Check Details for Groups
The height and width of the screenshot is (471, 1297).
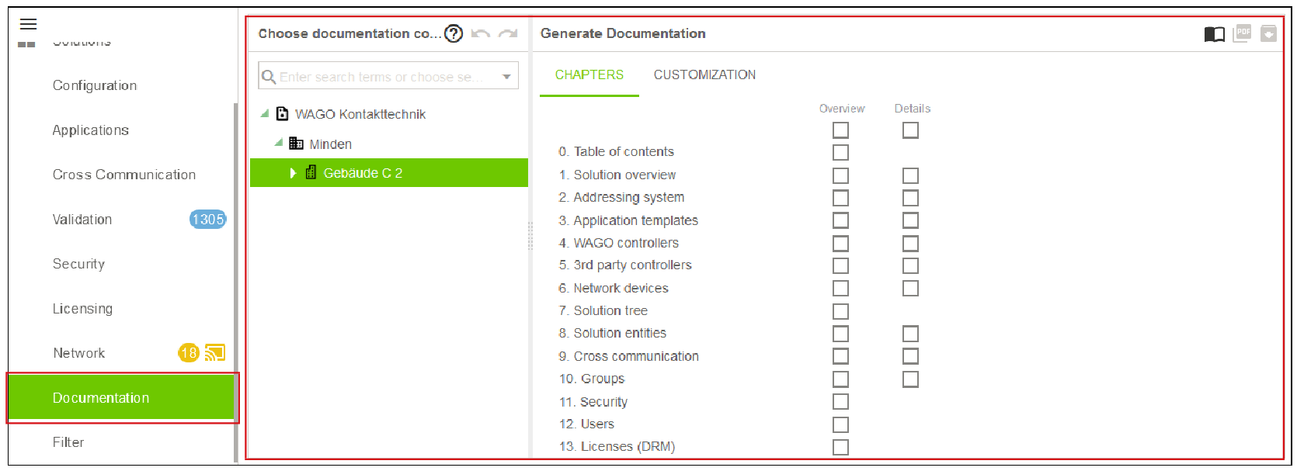pos(910,379)
